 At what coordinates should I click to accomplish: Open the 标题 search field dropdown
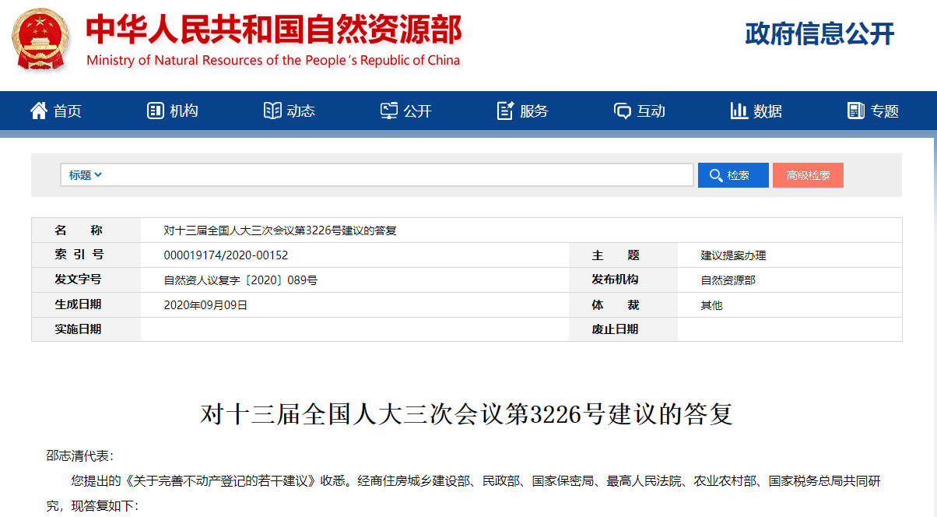[x=86, y=175]
